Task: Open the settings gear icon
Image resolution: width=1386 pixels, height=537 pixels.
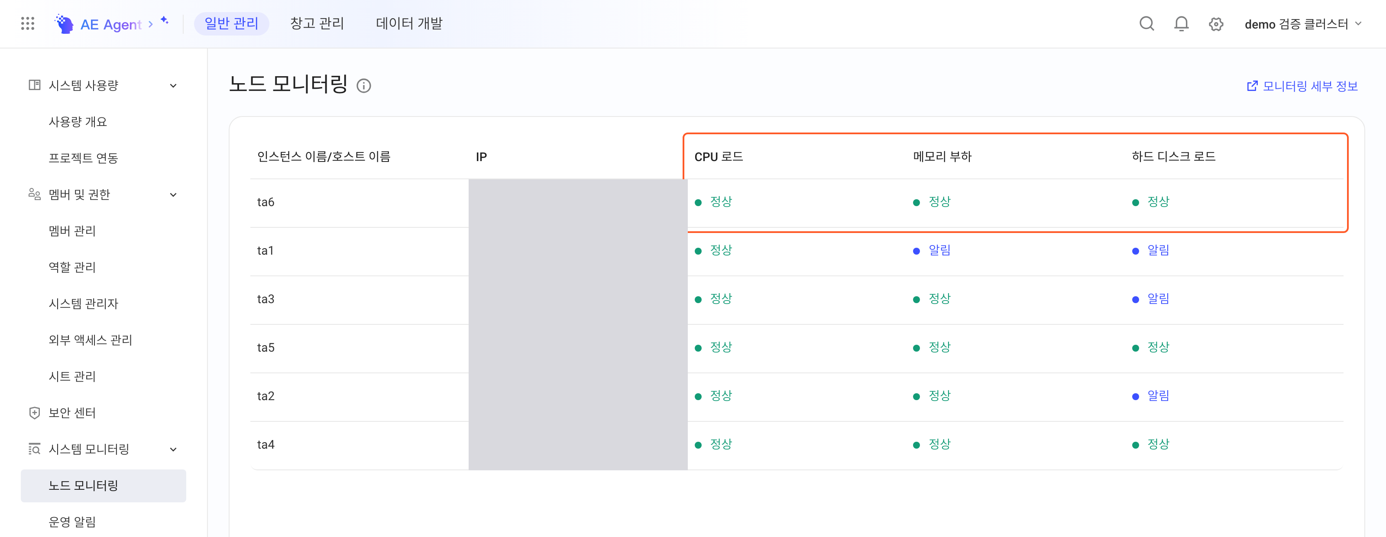Action: pyautogui.click(x=1215, y=24)
